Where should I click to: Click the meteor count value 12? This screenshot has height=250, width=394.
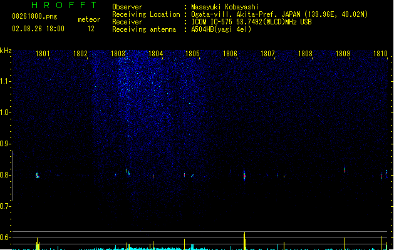pos(91,29)
